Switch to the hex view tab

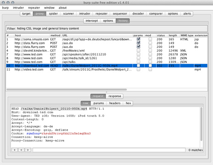point(128,103)
